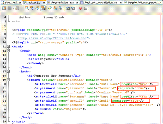Click the Shift Line Right icon
This screenshot has width=163, height=124.
pos(73,8)
